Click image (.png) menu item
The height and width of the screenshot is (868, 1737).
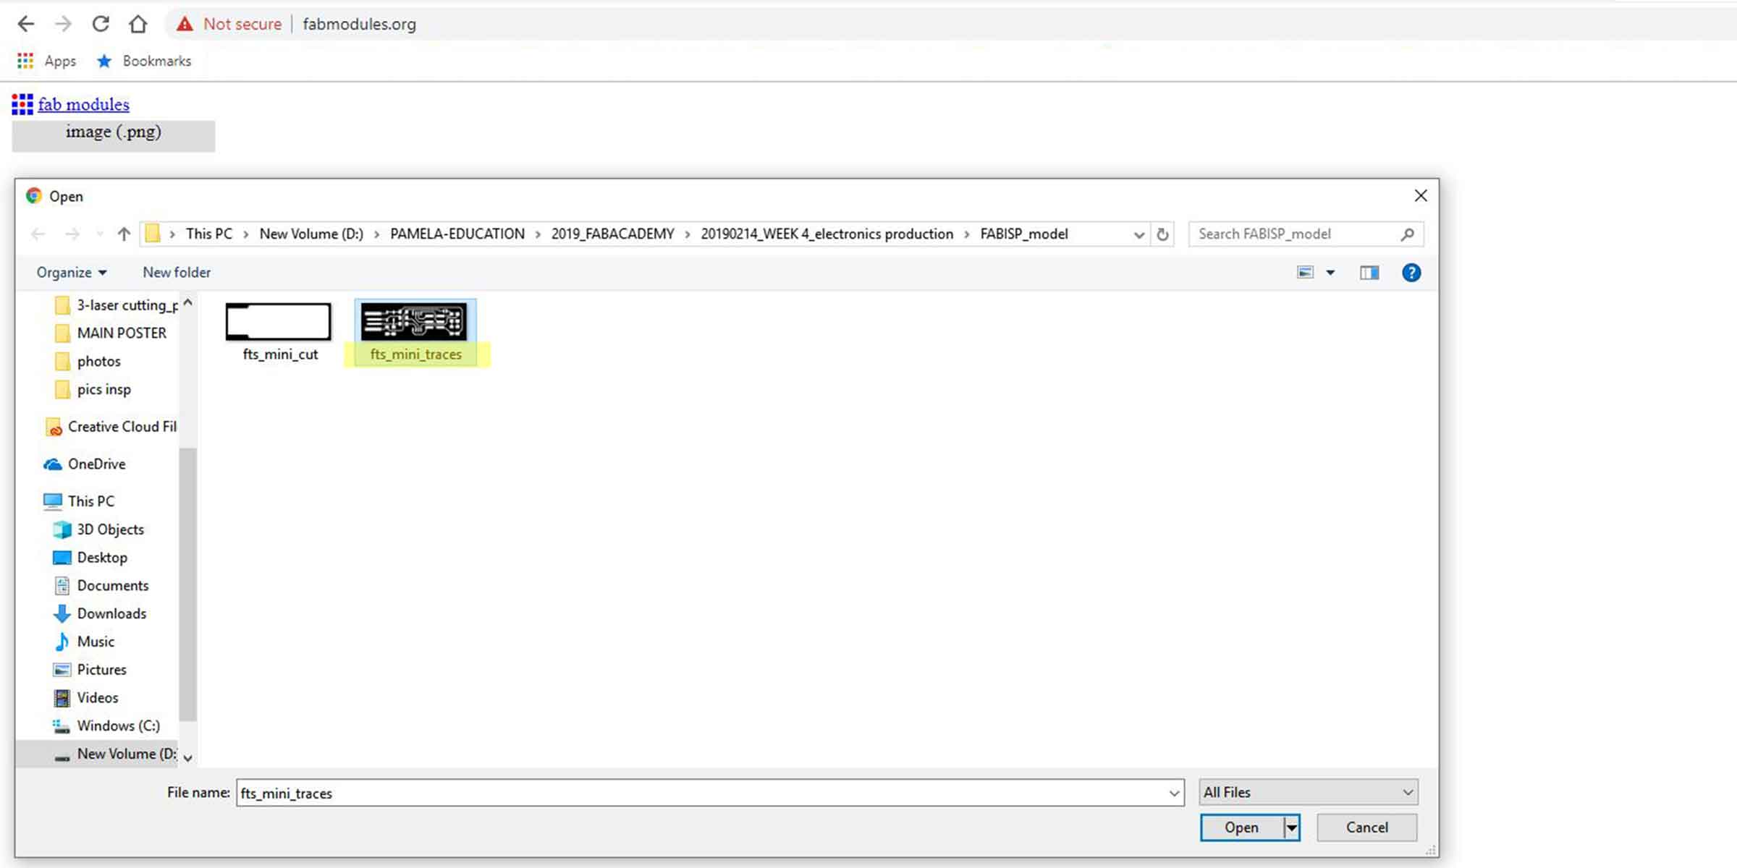[x=114, y=132]
